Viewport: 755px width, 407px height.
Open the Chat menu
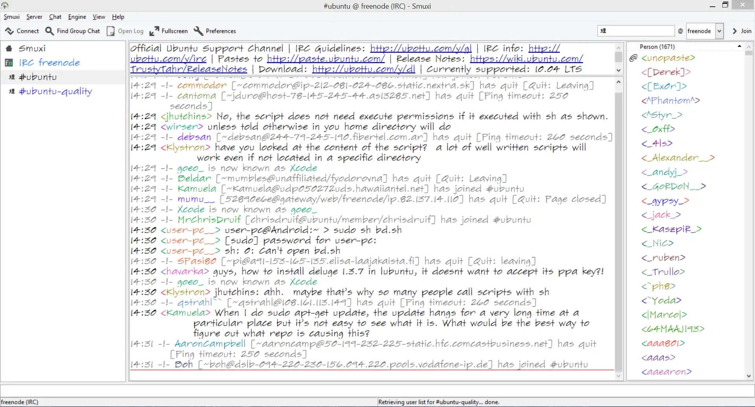click(55, 17)
